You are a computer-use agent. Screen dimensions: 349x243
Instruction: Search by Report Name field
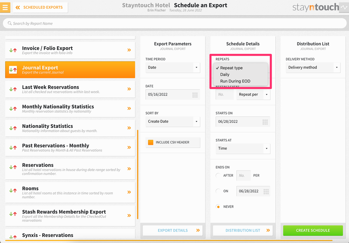click(x=174, y=24)
